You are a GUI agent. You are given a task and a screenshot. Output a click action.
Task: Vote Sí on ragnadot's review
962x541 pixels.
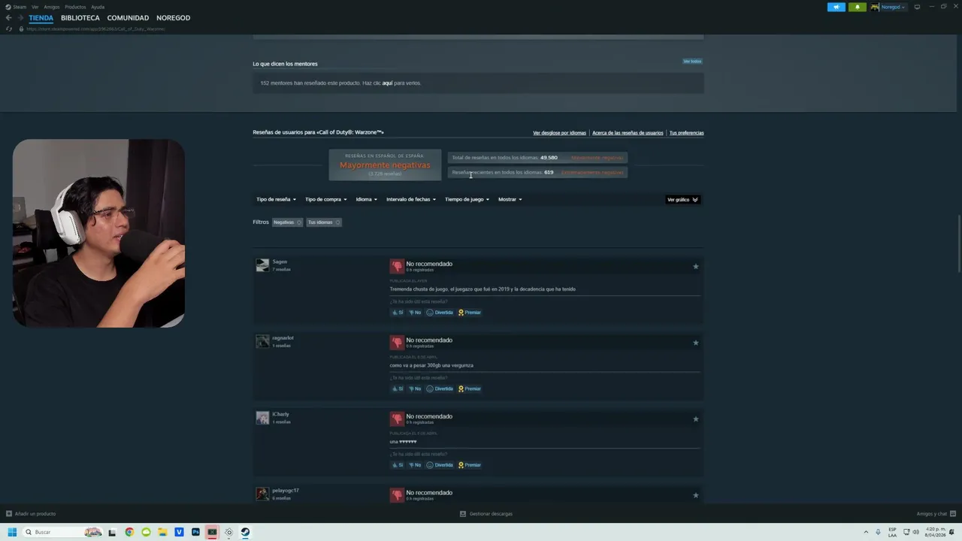click(x=397, y=388)
